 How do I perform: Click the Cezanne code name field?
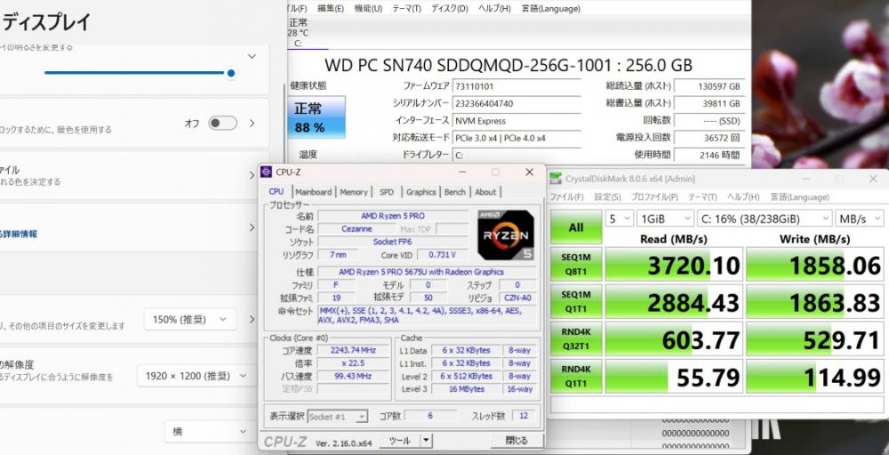[357, 229]
